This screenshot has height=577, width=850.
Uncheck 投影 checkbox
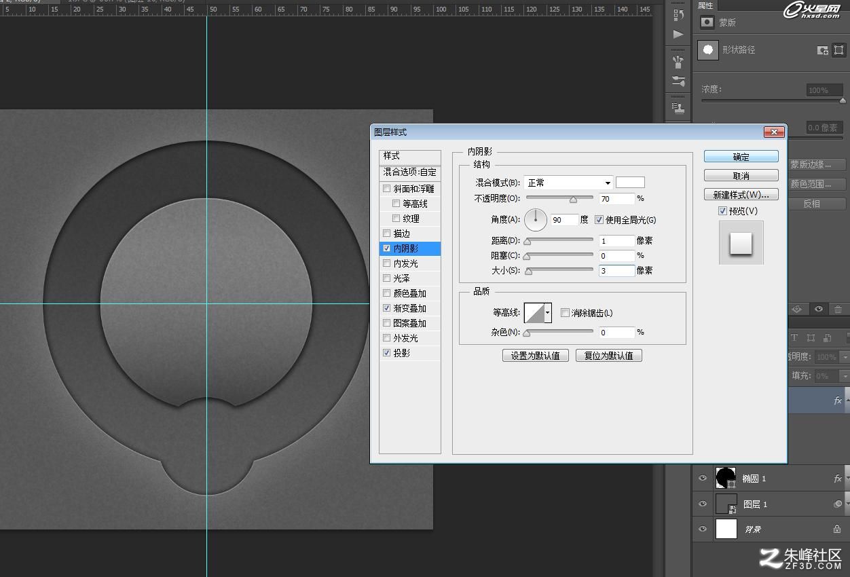(x=387, y=353)
